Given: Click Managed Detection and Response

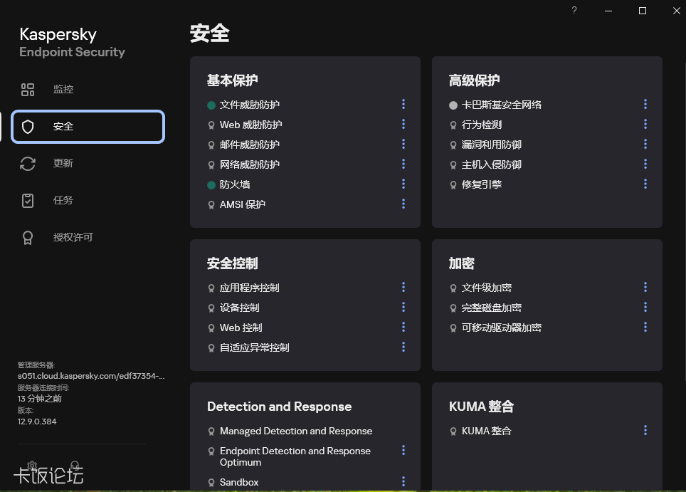Looking at the screenshot, I should click(296, 431).
